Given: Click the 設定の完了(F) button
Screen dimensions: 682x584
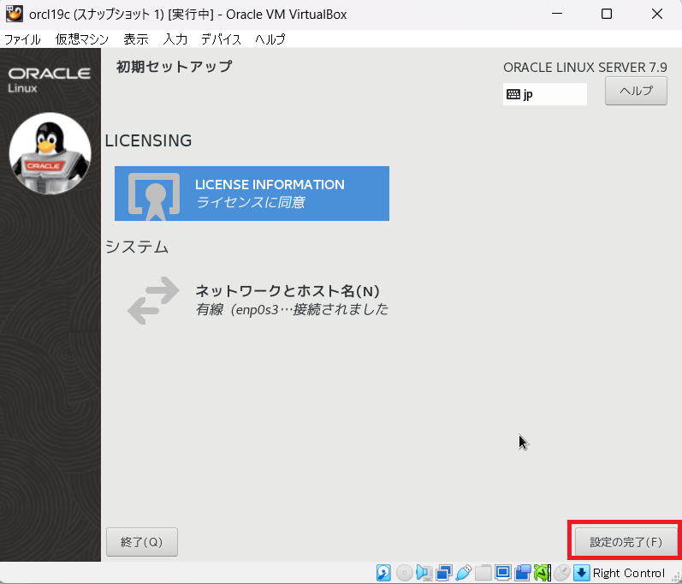Looking at the screenshot, I should coord(626,542).
